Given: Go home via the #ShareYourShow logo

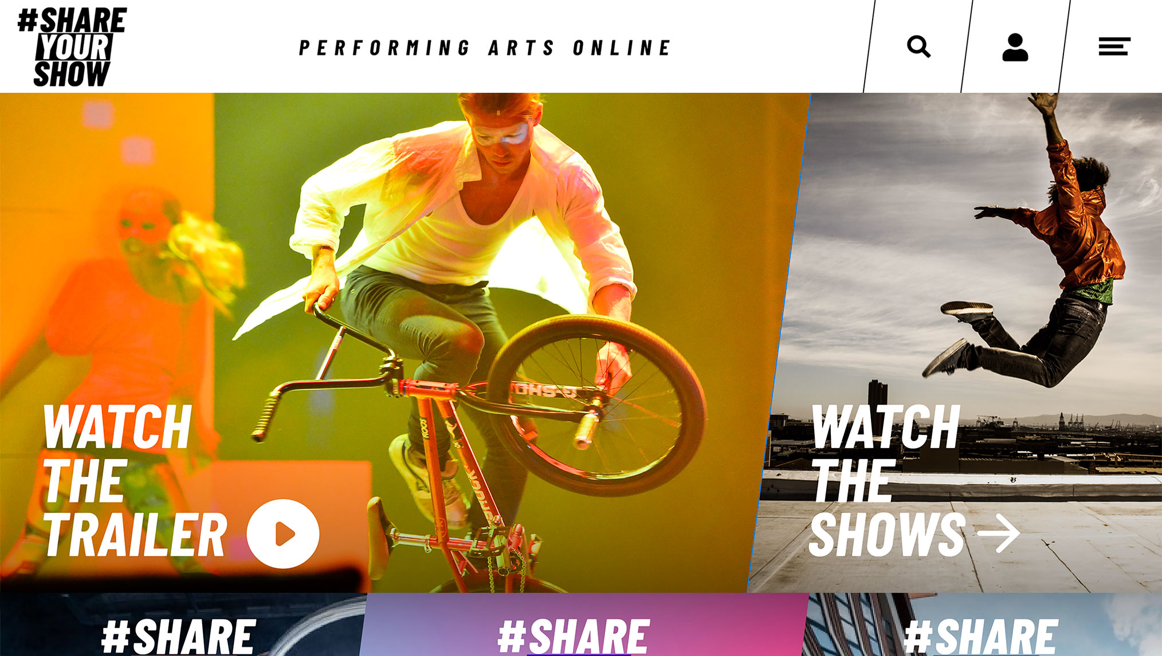Looking at the screenshot, I should click(72, 47).
